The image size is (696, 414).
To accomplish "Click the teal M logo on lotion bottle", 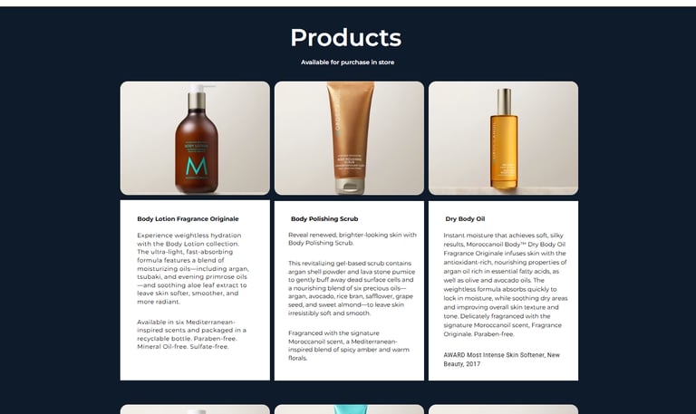I will click(197, 166).
